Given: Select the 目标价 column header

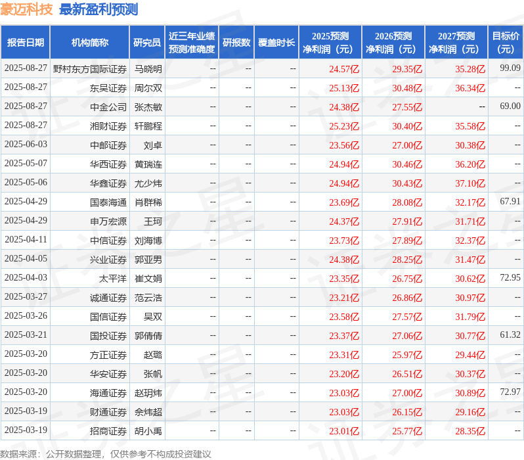Looking at the screenshot, I should coord(506,43).
